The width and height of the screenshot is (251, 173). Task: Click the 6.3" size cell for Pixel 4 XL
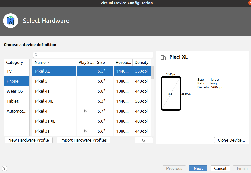[x=104, y=101]
